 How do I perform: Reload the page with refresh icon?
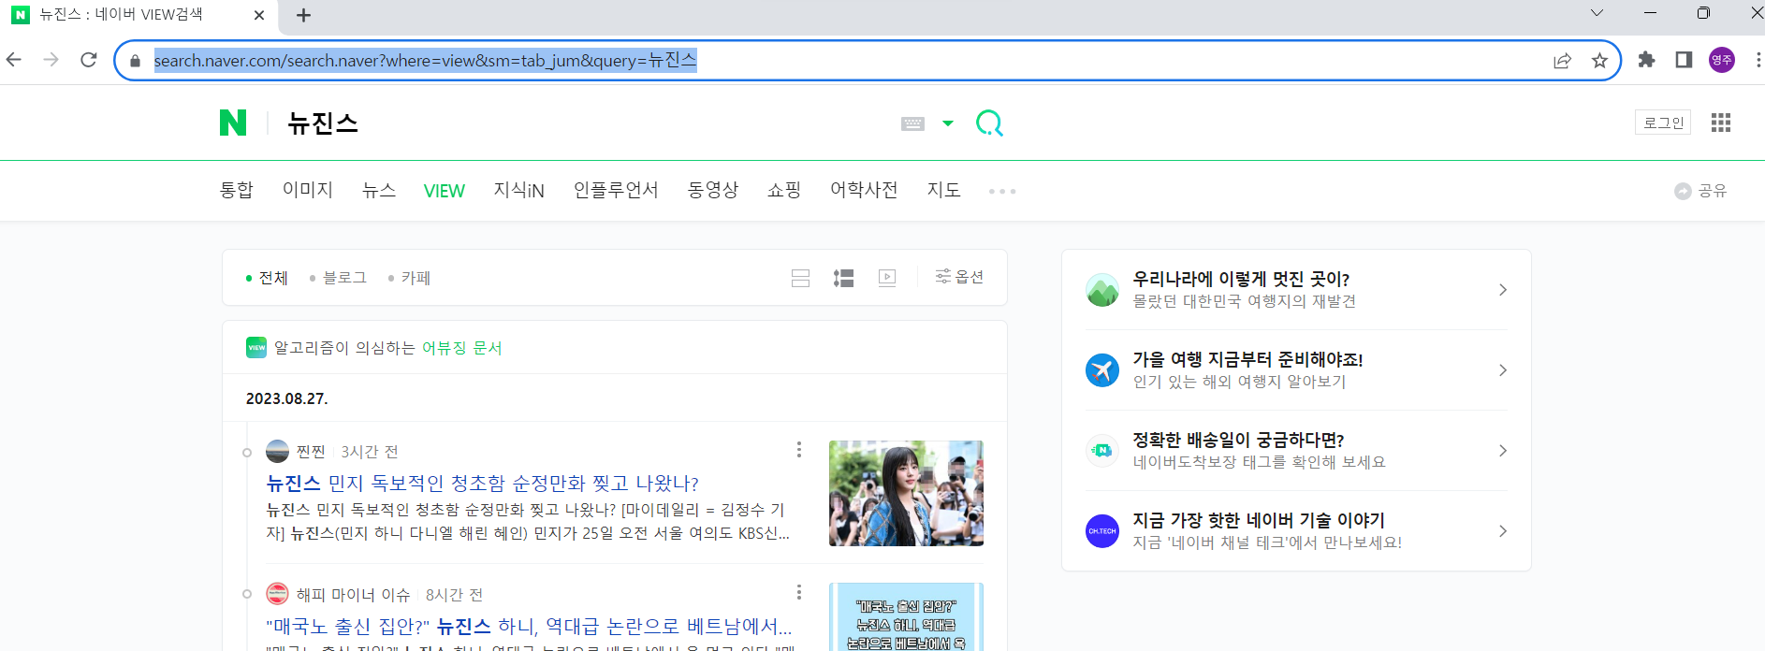pos(89,60)
